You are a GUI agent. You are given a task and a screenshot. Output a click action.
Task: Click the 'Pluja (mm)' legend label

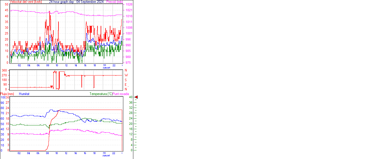click(7, 94)
